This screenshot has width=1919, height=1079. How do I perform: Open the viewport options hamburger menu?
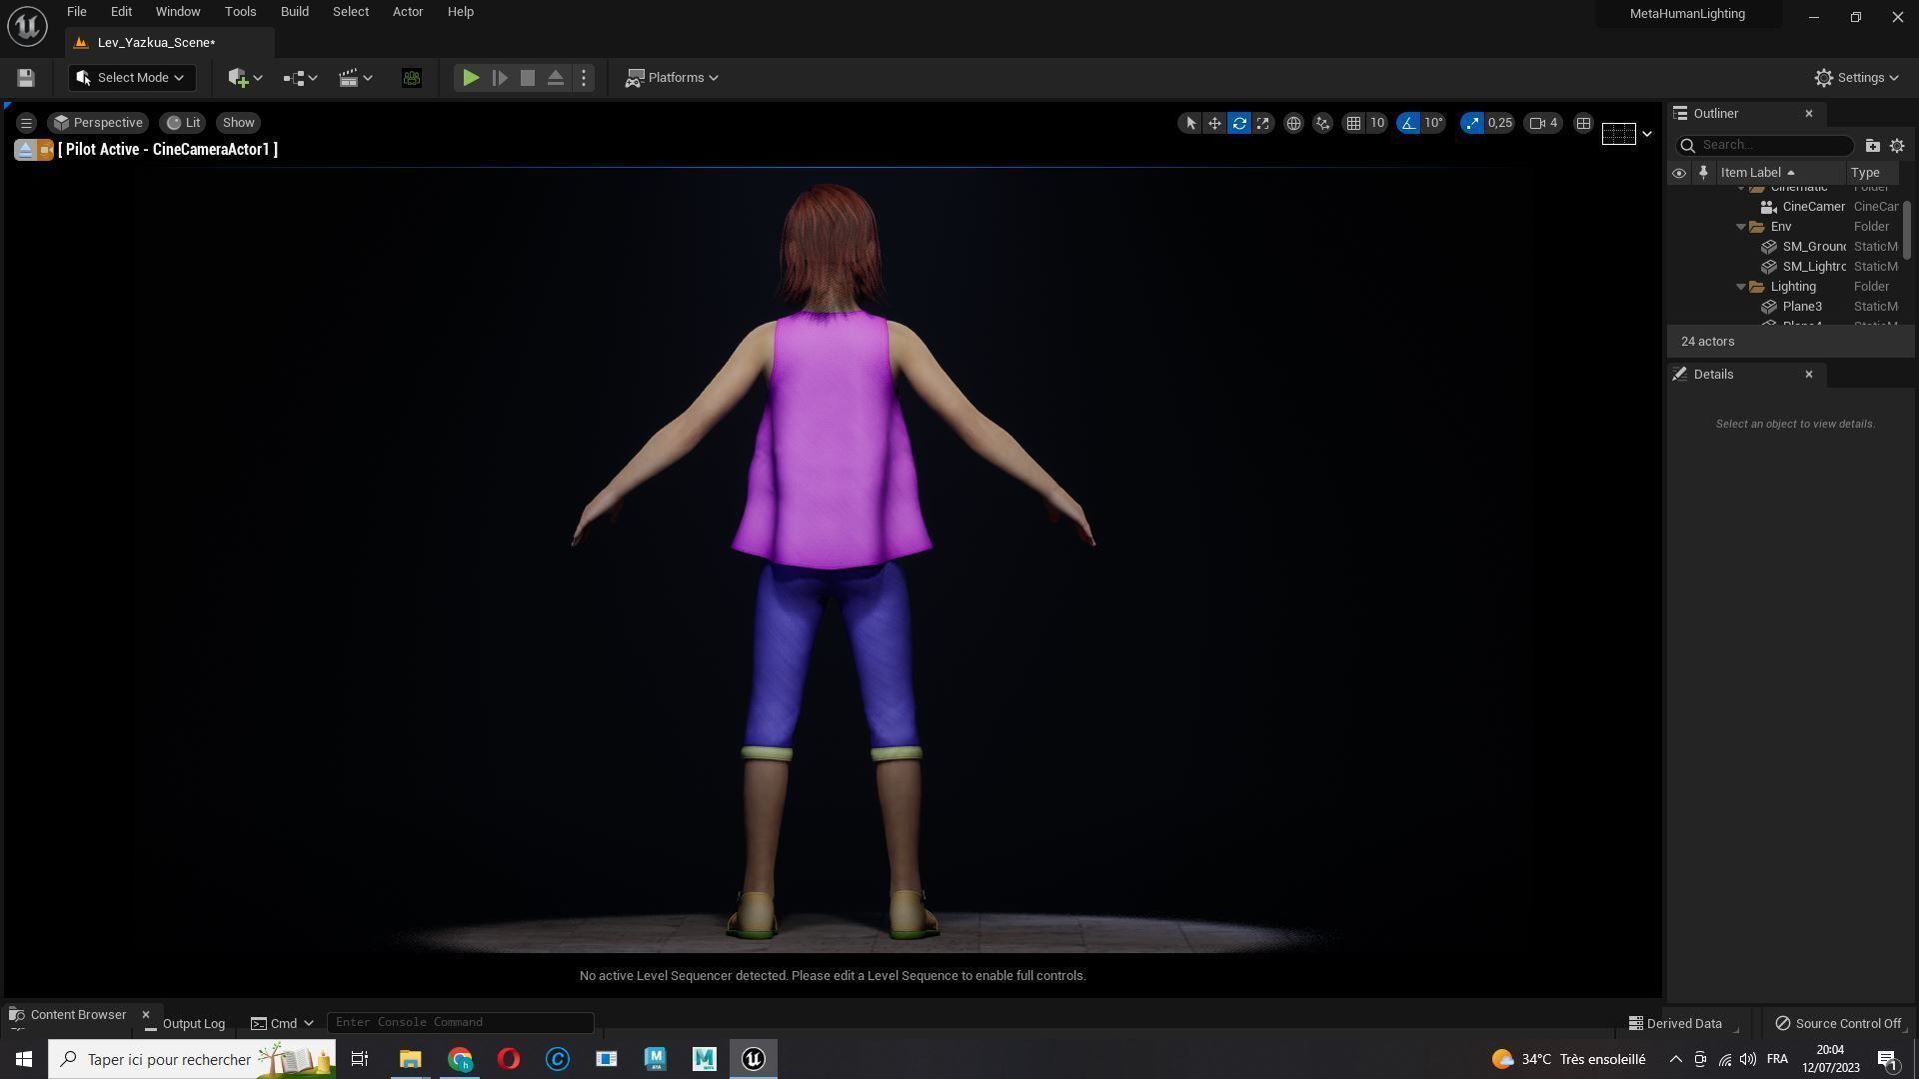coord(26,123)
